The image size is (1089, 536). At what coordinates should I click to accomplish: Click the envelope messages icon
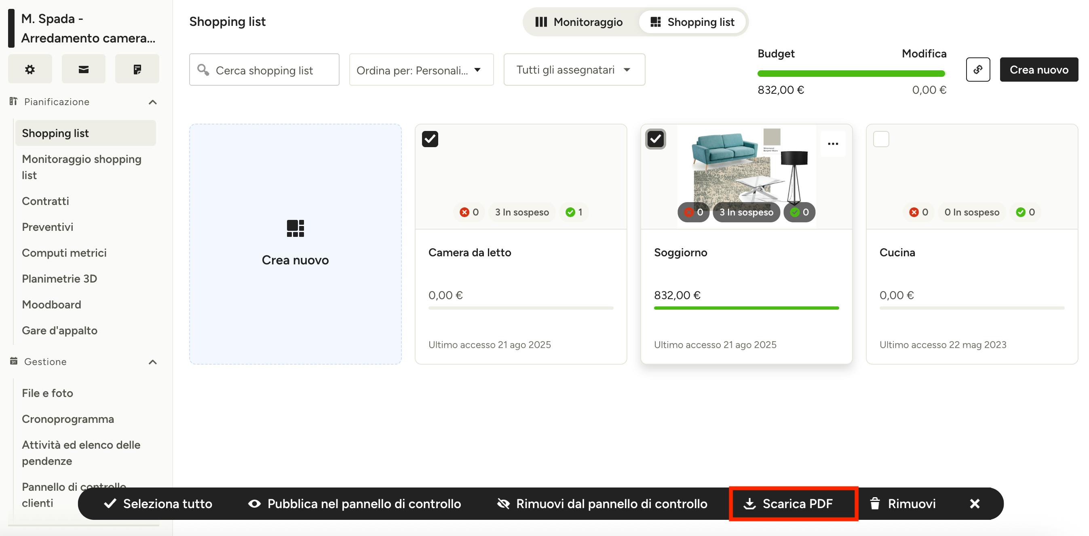pos(83,69)
